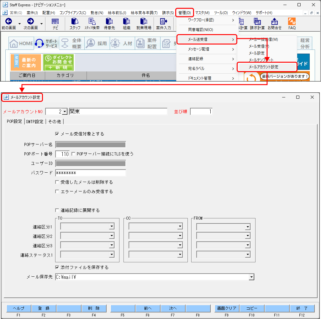Enable POPサーバー接続にTLSを使う checkbox
The height and width of the screenshot is (319, 321).
(73, 154)
